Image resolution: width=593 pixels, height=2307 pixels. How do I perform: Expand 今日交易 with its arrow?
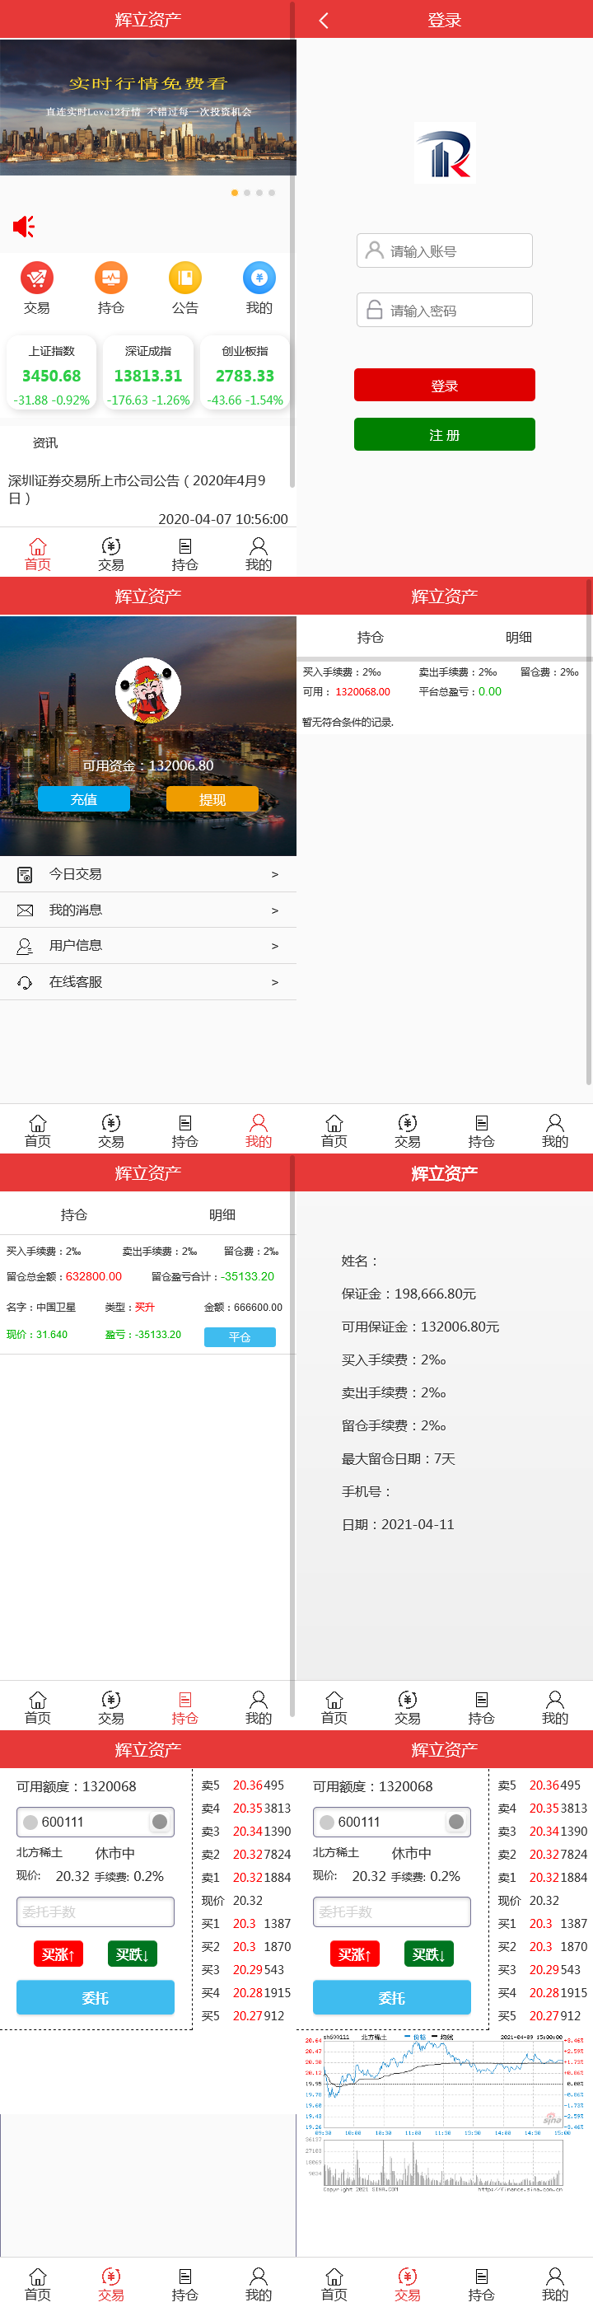[x=274, y=874]
